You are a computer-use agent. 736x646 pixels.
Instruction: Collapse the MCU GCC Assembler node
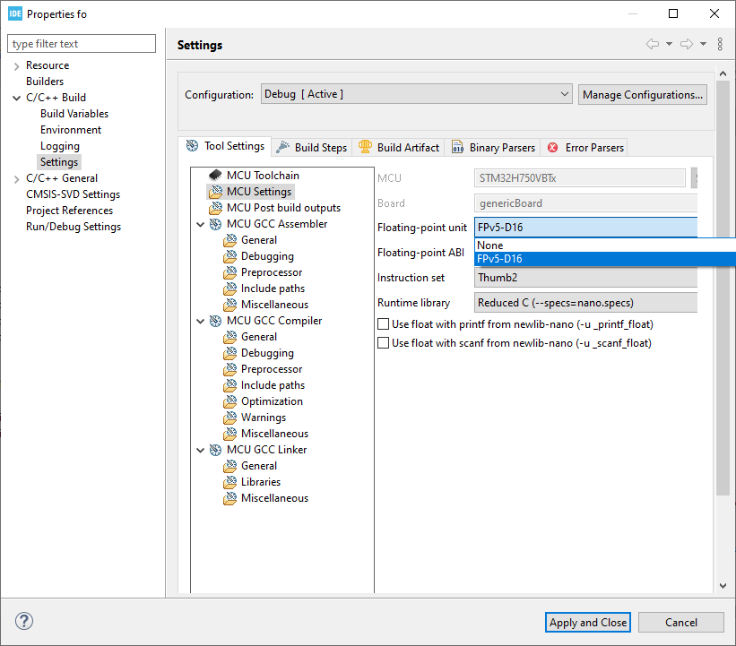coord(201,225)
